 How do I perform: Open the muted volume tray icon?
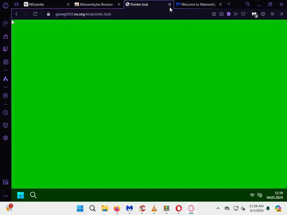click(243, 208)
